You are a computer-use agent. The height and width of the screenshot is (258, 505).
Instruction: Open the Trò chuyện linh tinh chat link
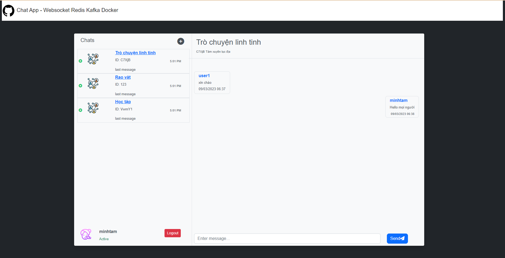pos(135,53)
